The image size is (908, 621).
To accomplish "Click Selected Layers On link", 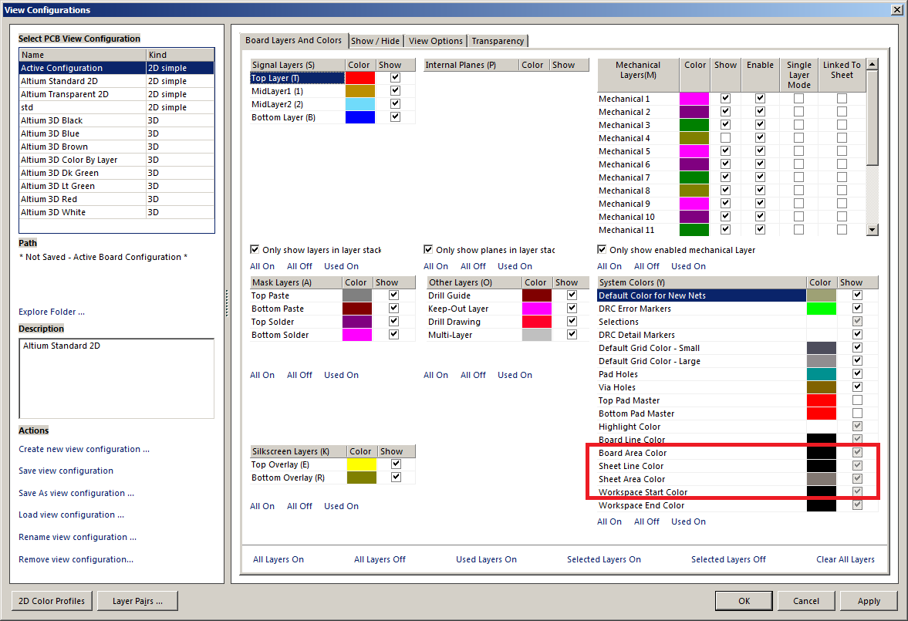I will coord(604,559).
